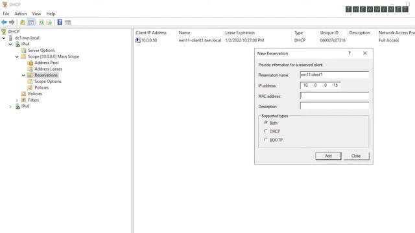Image resolution: width=415 pixels, height=233 pixels.
Task: Collapse the Reservations node
Action: (23, 75)
